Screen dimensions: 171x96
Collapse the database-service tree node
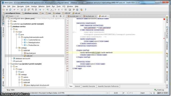pyautogui.click(x=9, y=26)
